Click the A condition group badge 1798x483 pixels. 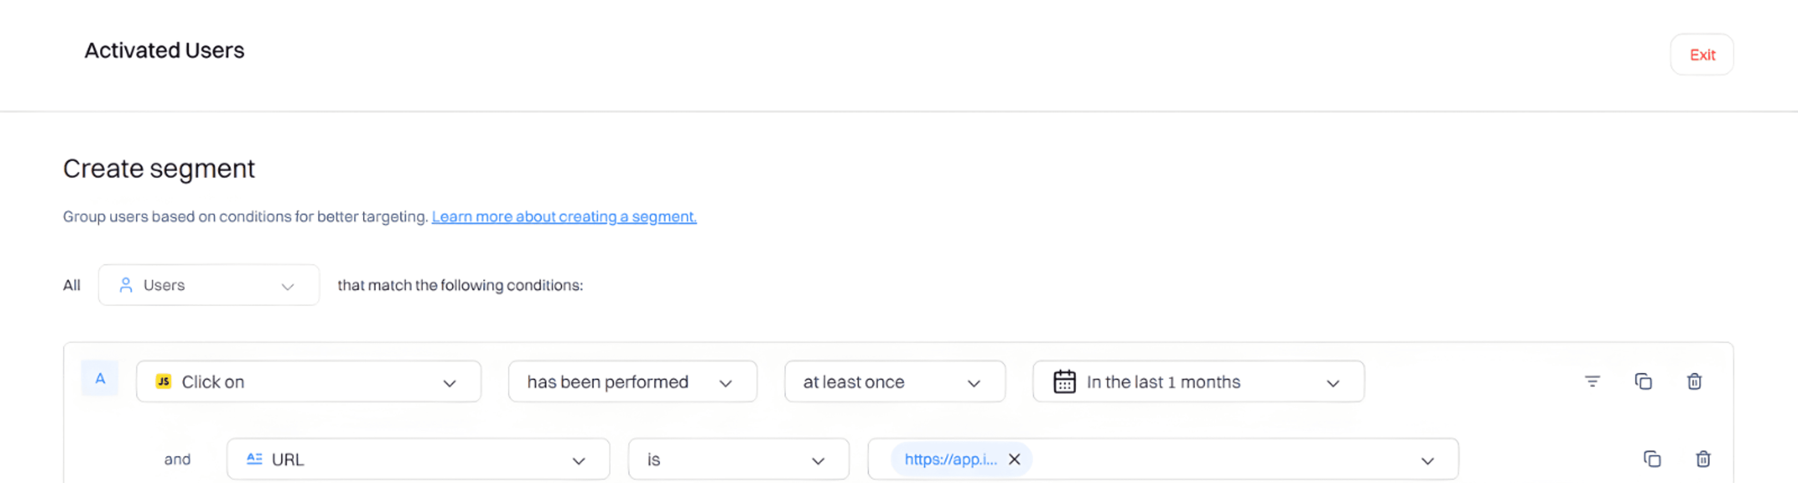click(100, 378)
